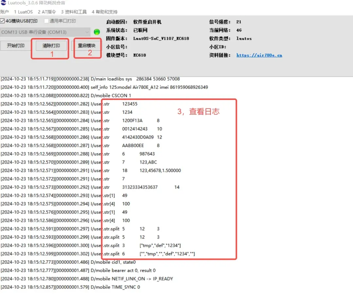The width and height of the screenshot is (353, 294).
Task: Select the D/mobile cid1, state0 log line
Action: tap(68, 262)
